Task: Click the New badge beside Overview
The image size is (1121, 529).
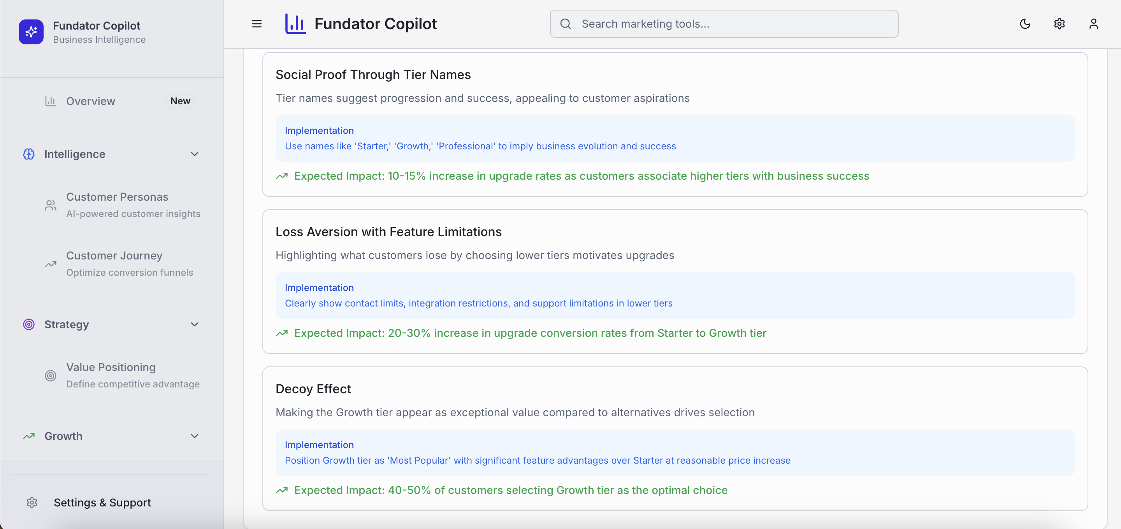Action: pyautogui.click(x=180, y=101)
